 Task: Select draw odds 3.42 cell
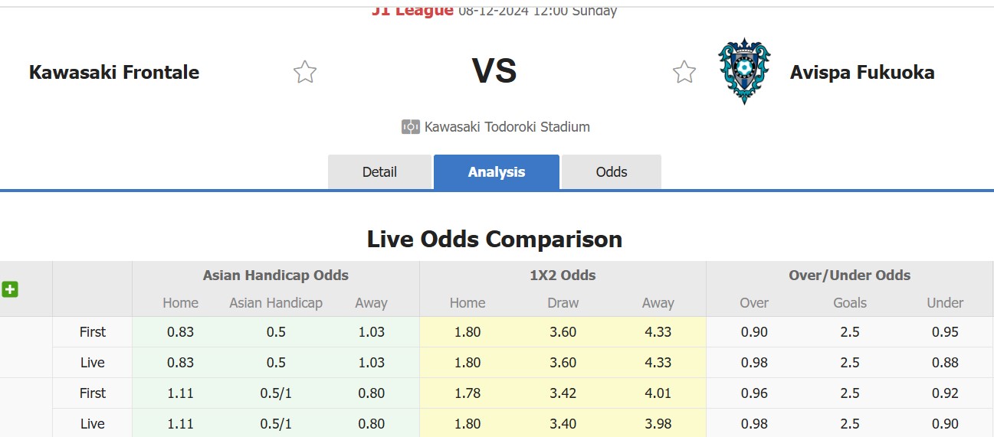(563, 393)
